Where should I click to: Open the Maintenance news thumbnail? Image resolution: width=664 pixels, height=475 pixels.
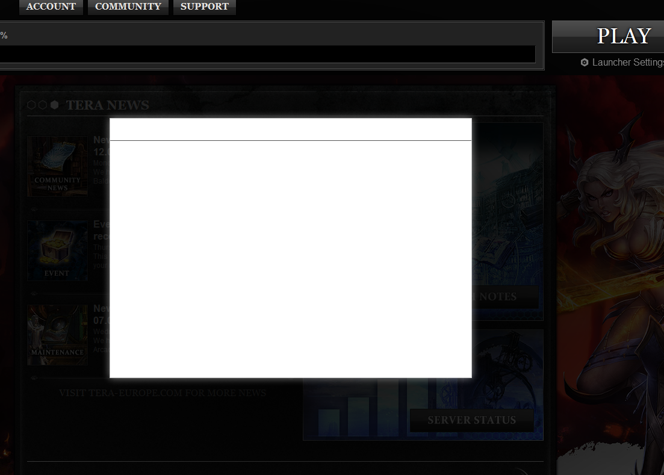click(58, 335)
